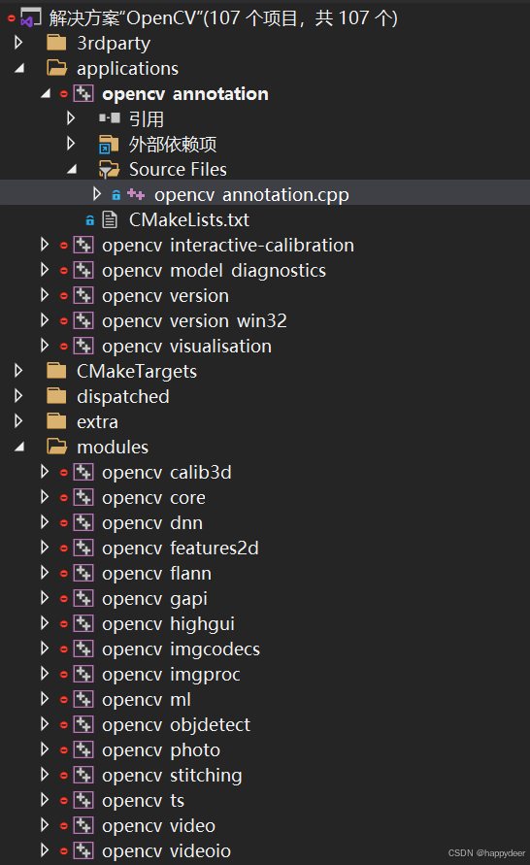Click the opencv_version_win32 project icon
The width and height of the screenshot is (530, 865).
tap(83, 320)
